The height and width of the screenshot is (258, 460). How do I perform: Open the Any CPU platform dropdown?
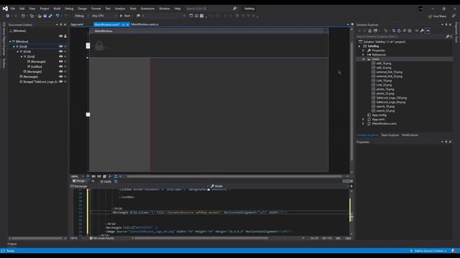pyautogui.click(x=104, y=16)
